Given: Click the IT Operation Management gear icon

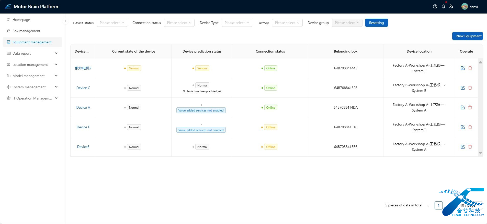Looking at the screenshot, I should click(x=9, y=98).
